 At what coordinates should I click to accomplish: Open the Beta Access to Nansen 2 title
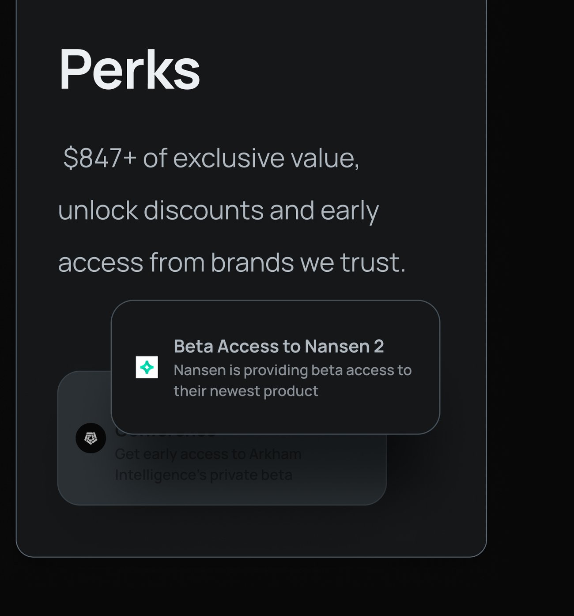(279, 346)
